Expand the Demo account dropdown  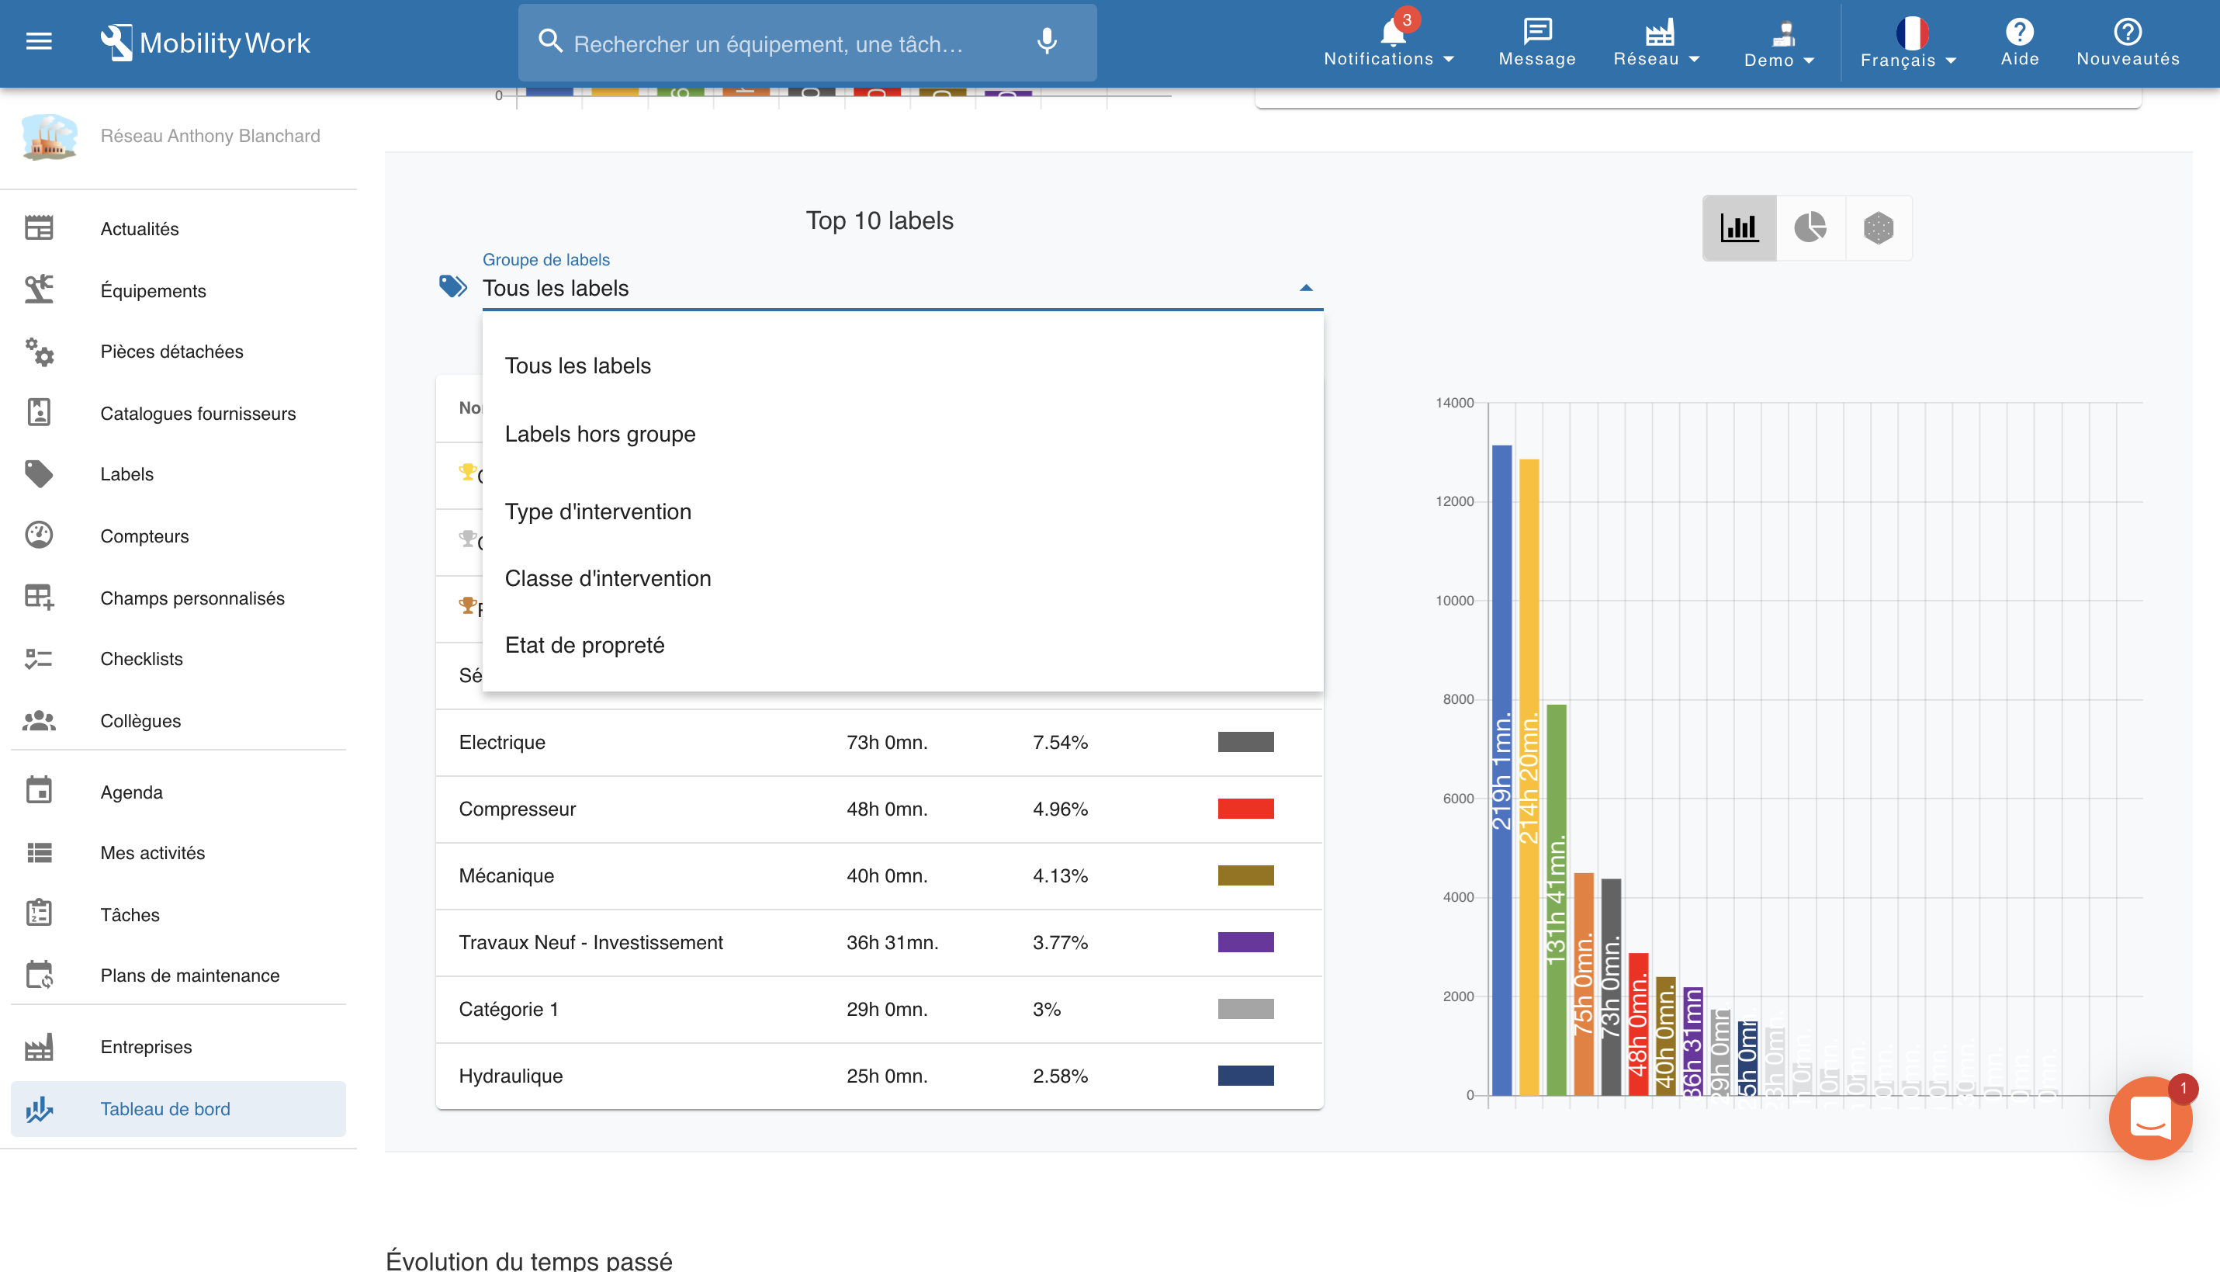[1779, 43]
